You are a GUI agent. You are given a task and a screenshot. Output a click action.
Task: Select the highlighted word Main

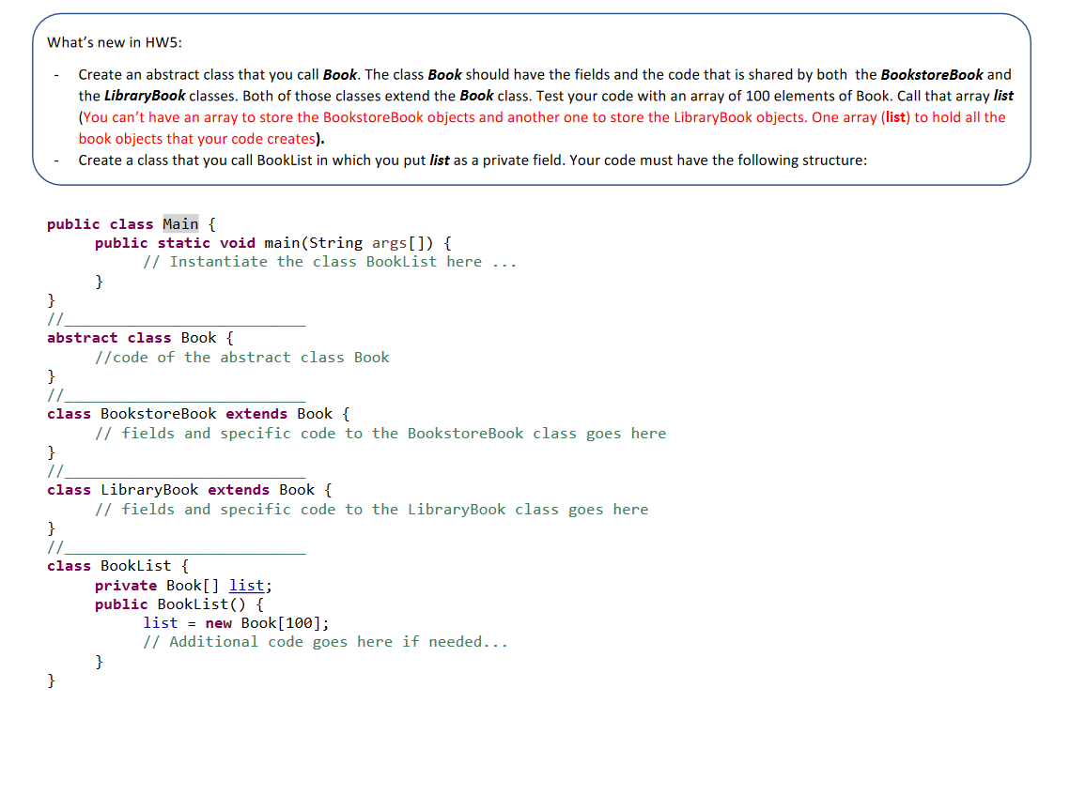pos(179,223)
